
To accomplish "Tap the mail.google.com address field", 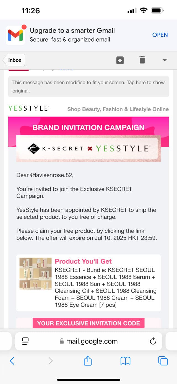I will 88,341.
